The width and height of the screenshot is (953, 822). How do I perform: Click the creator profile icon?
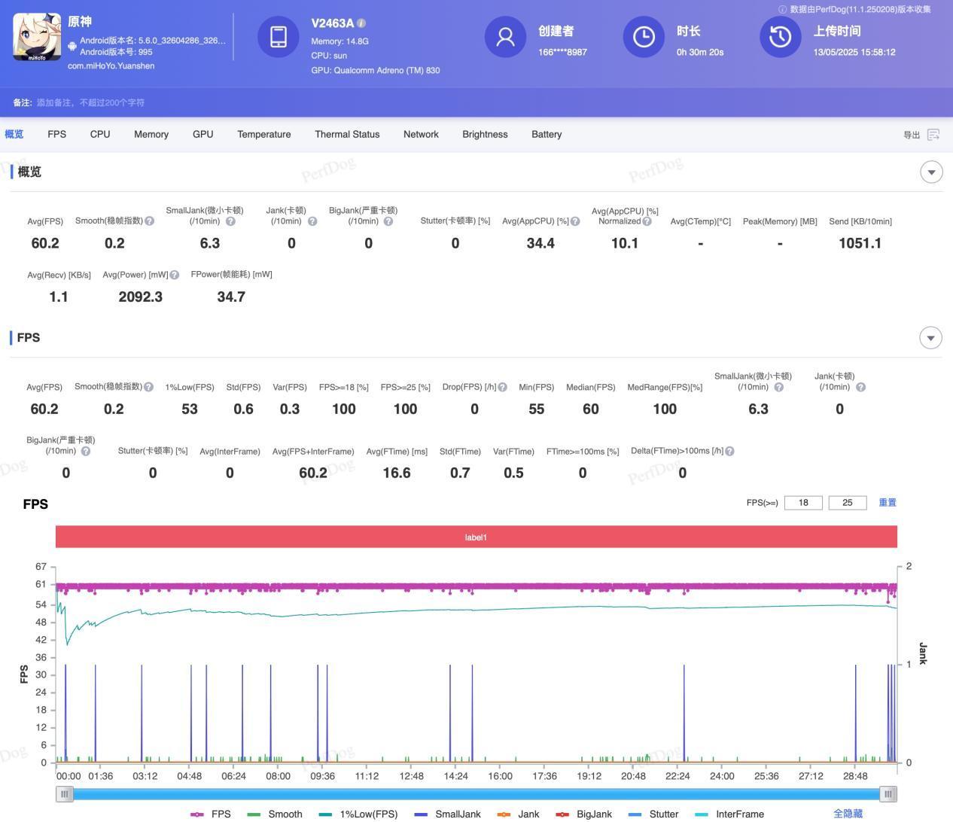pos(505,37)
